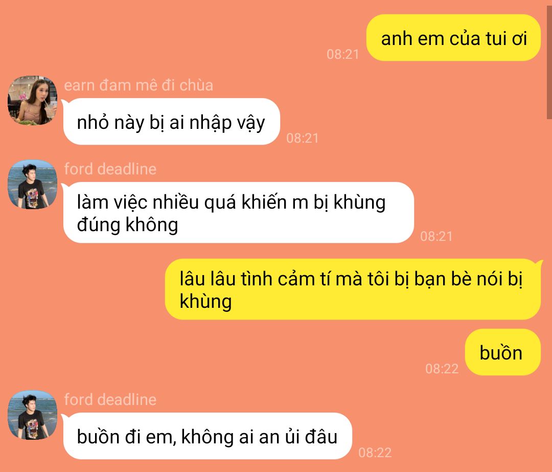
Task: Select 'đúng không' text in ford deadline's message
Action: point(127,225)
